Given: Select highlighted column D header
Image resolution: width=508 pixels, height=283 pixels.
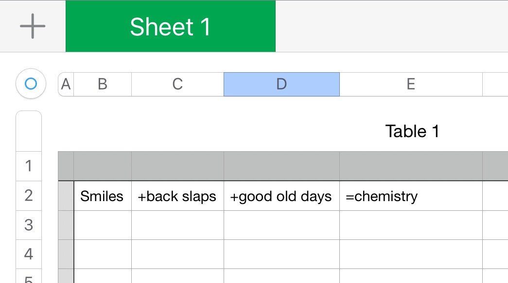Looking at the screenshot, I should 281,84.
